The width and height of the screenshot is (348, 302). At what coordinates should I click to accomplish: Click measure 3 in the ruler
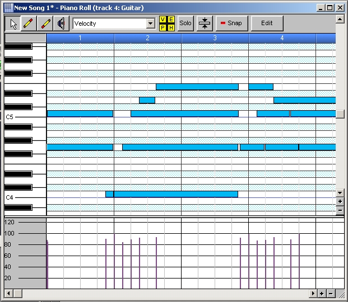[215, 38]
